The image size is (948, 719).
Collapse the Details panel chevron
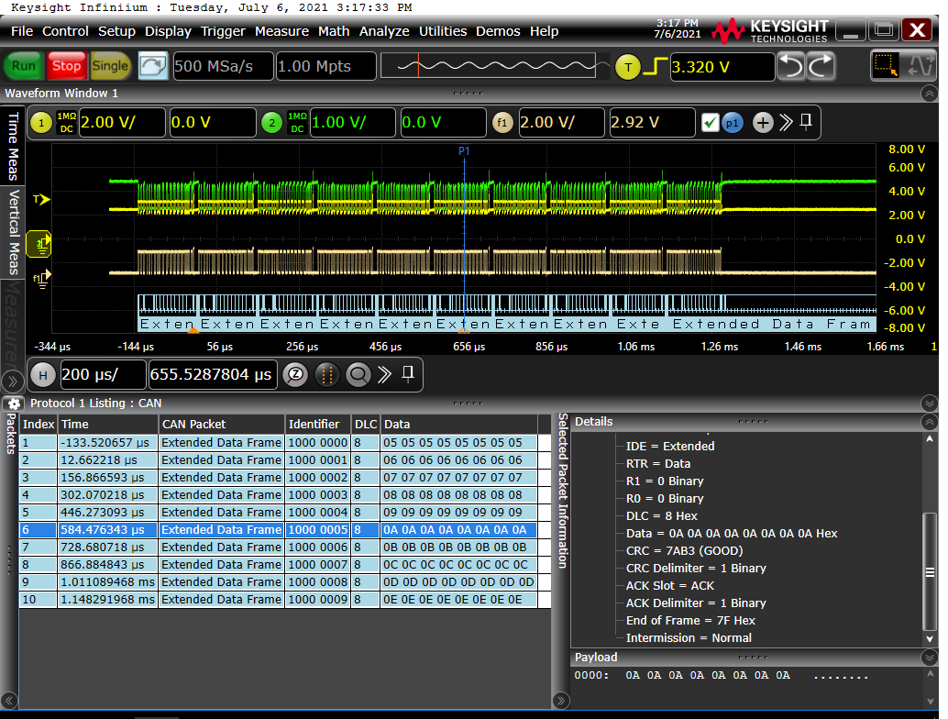tap(930, 422)
